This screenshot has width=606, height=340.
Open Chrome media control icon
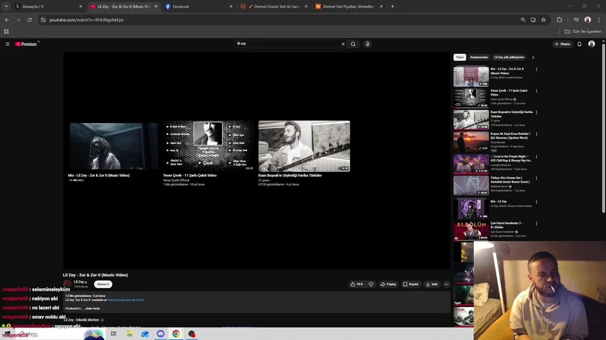[x=576, y=20]
